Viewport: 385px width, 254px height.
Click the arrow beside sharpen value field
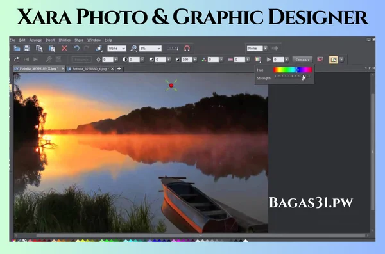287,60
